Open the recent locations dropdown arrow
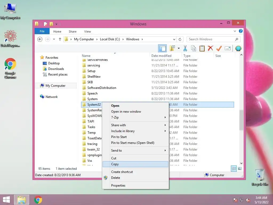Image resolution: width=273 pixels, height=205 pixels. pos(54,39)
